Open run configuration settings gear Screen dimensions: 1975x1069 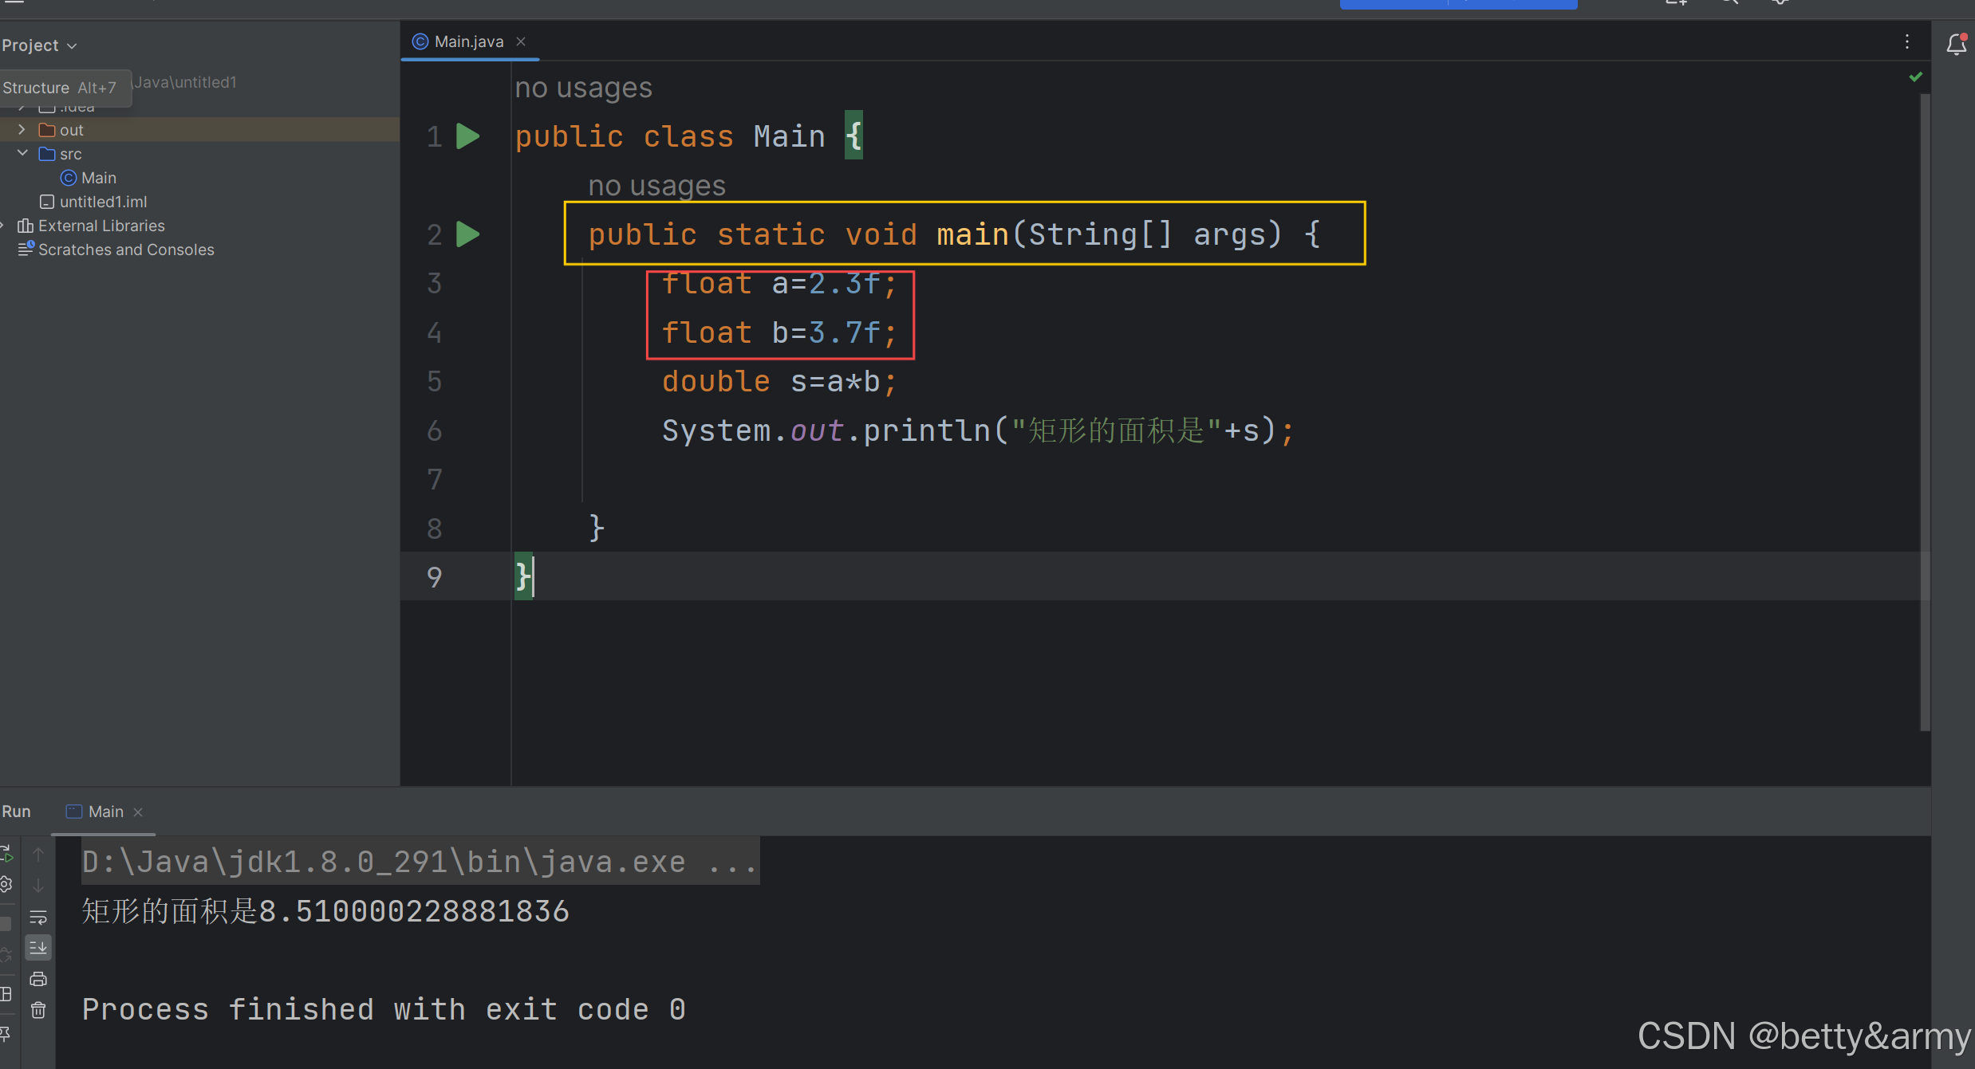click(6, 885)
